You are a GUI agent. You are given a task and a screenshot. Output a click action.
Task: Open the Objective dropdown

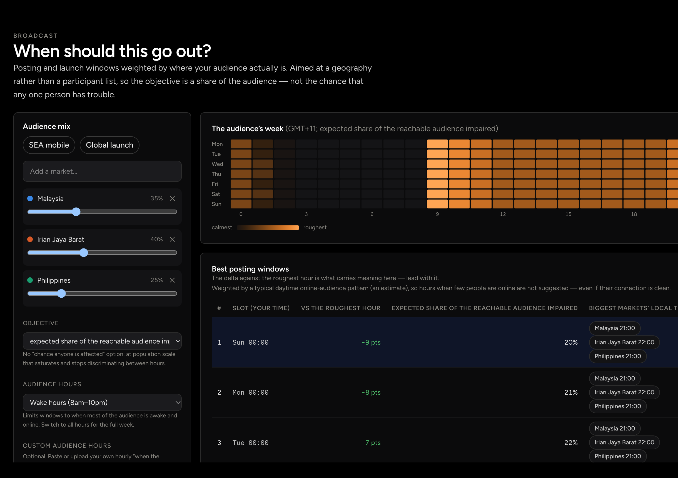tap(102, 341)
